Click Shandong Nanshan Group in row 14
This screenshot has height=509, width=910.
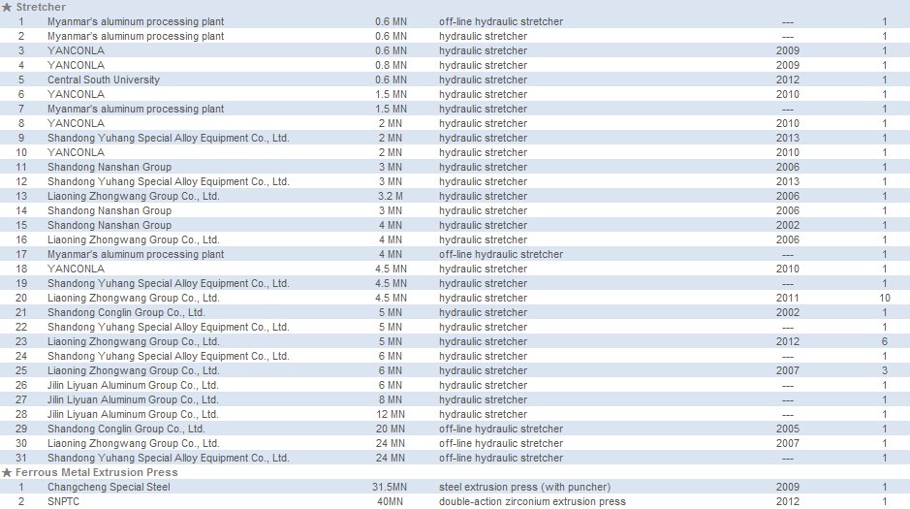pyautogui.click(x=110, y=210)
